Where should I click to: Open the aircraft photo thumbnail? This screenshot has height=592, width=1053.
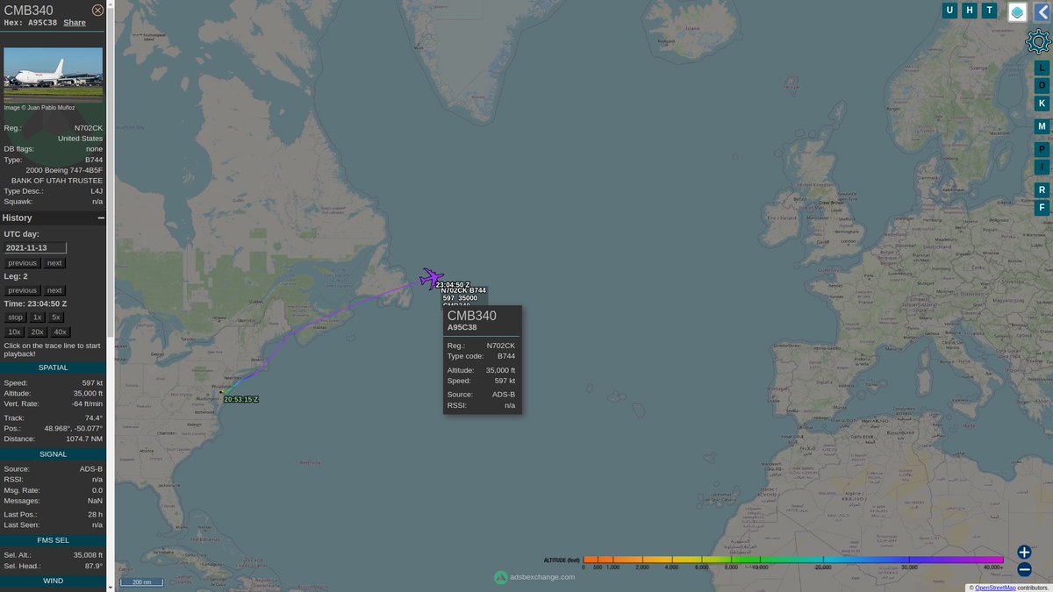coord(54,75)
